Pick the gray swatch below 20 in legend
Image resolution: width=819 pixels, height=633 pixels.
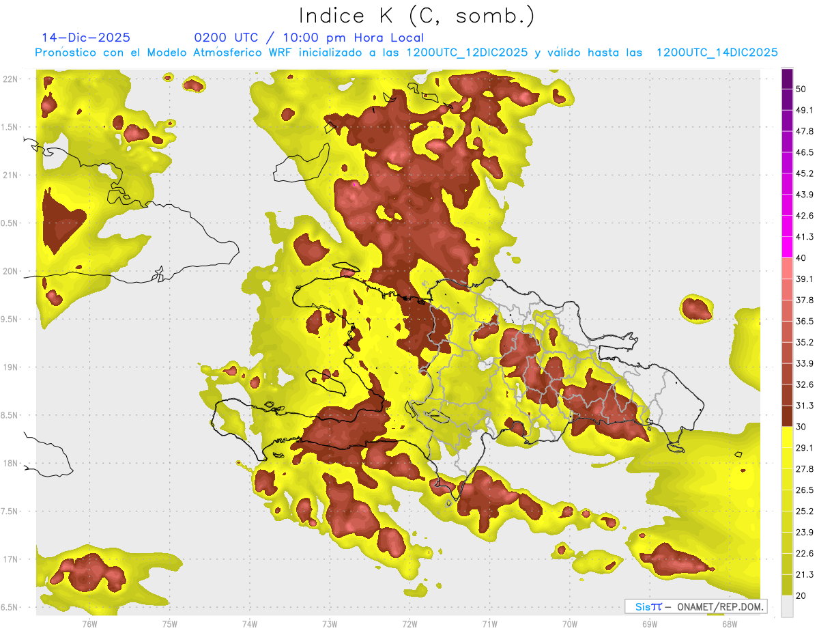tap(788, 606)
